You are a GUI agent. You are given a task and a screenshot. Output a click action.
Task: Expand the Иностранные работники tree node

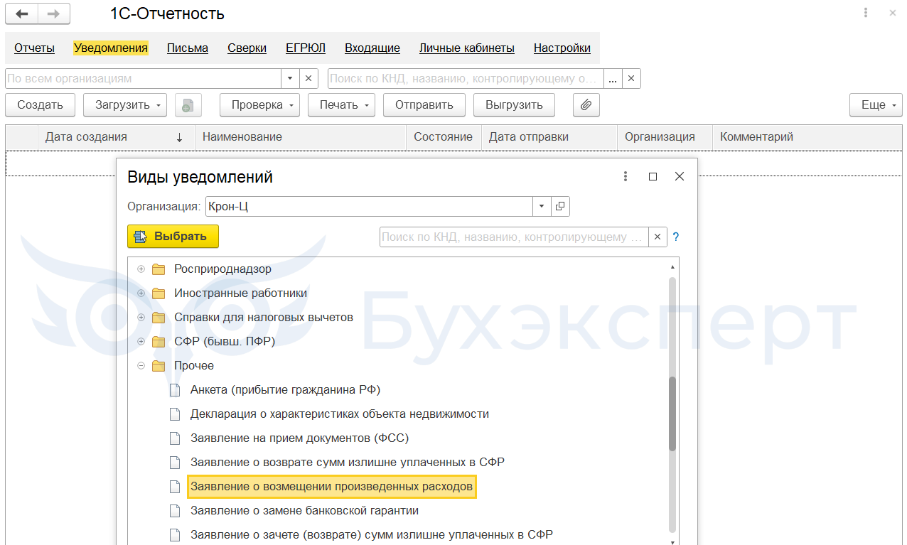pyautogui.click(x=141, y=293)
